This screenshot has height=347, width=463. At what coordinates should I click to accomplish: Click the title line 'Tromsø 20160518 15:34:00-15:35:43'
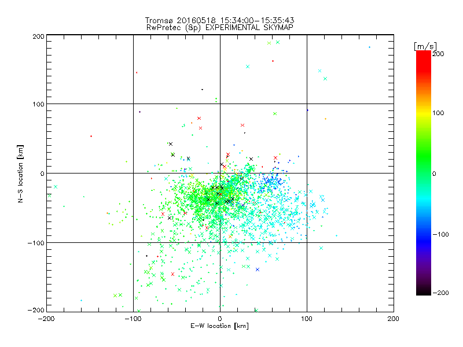tap(219, 20)
